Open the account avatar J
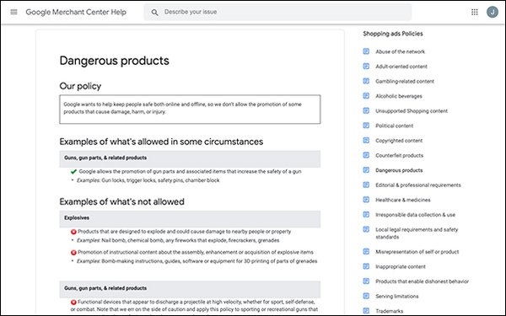The height and width of the screenshot is (316, 506). [493, 12]
